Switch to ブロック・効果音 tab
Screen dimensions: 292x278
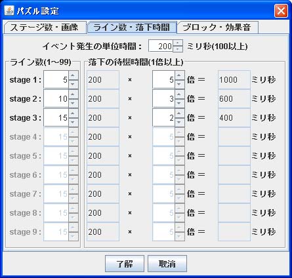(x=217, y=28)
